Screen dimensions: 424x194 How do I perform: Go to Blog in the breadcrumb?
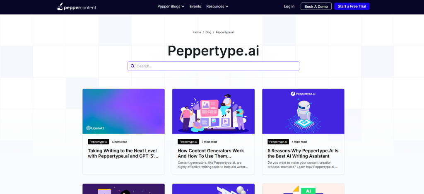(208, 32)
